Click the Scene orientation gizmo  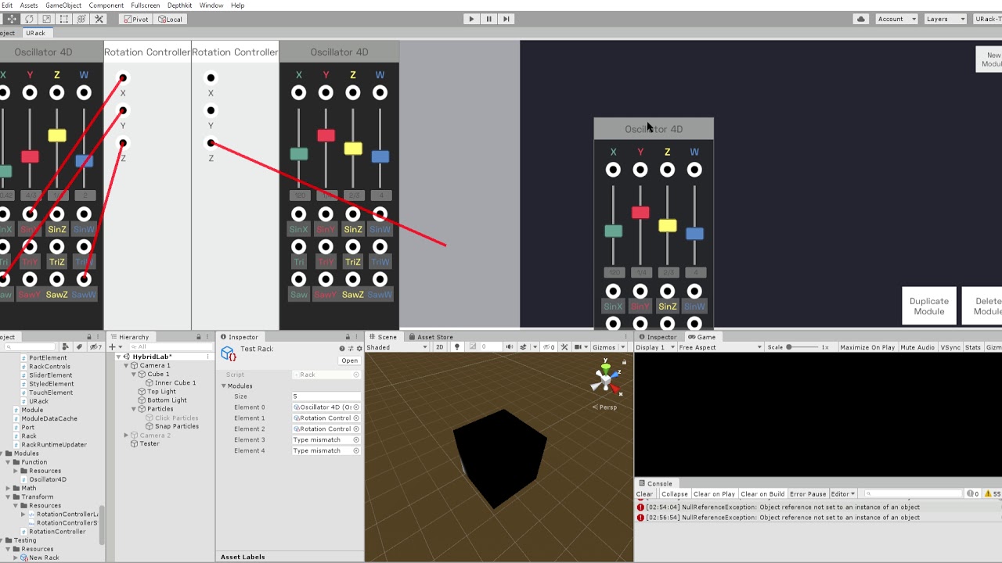coord(605,378)
